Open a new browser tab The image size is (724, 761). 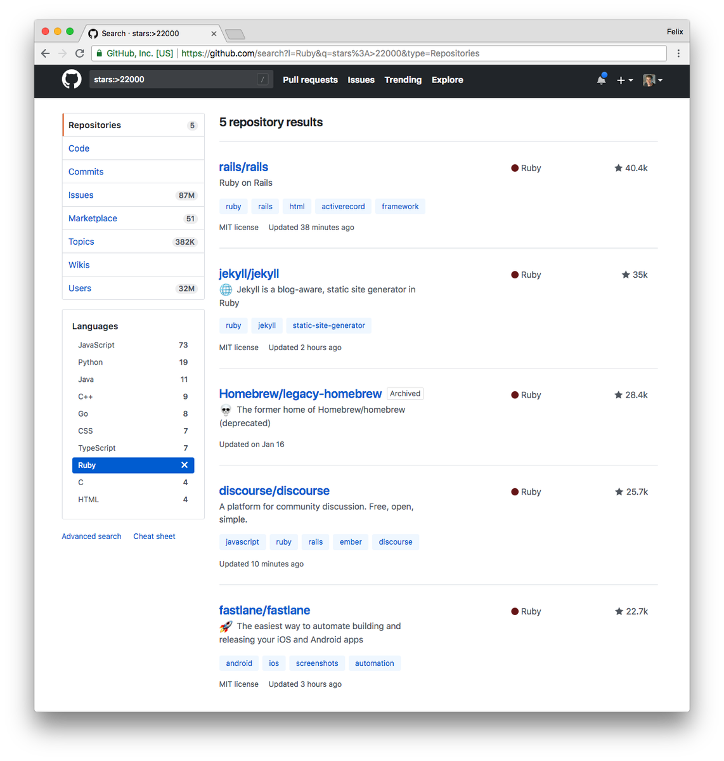click(235, 34)
